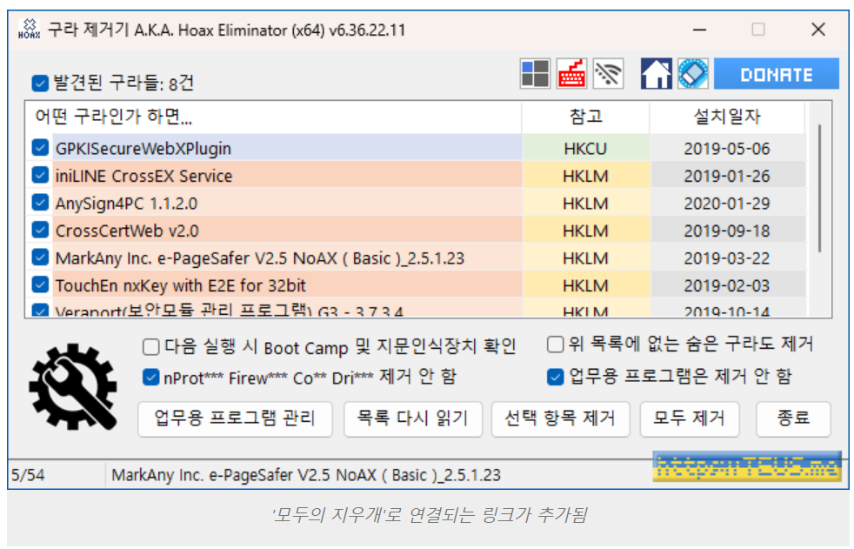Viewport: 854px width, 549px height.
Task: Toggle 업무용 프로그램은 제거 안 함 checkbox
Action: (555, 377)
